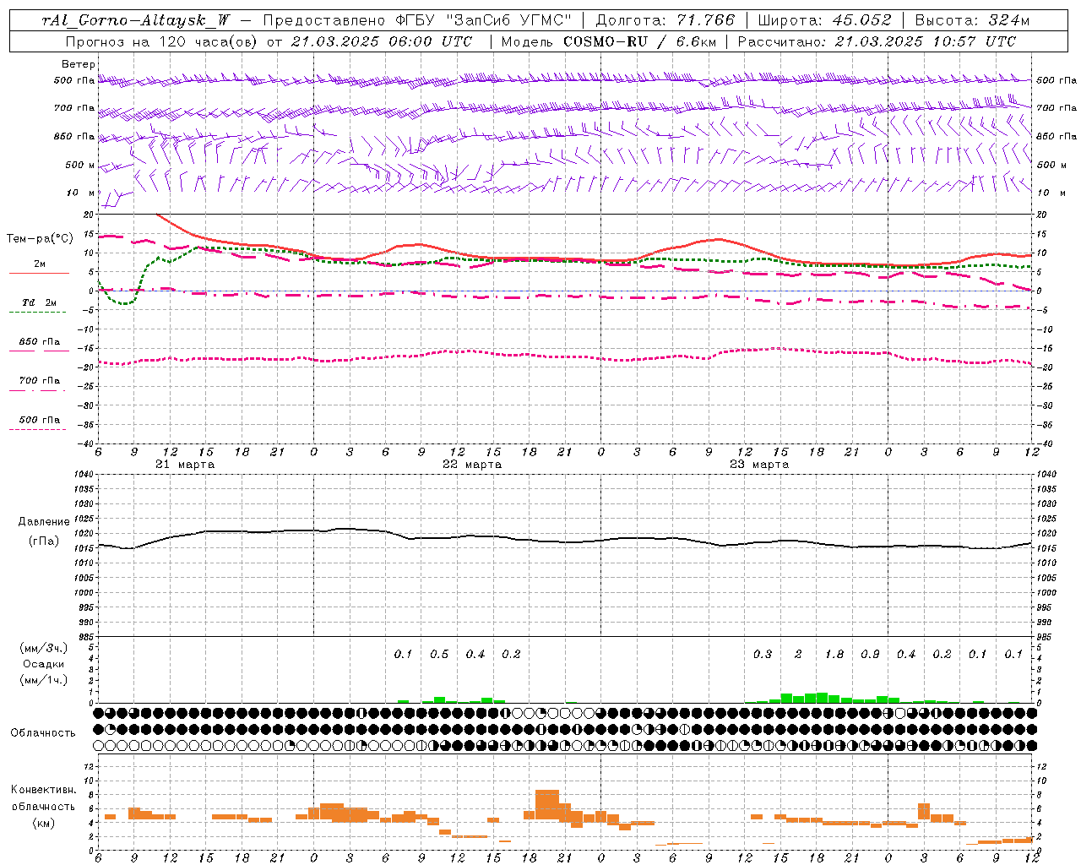The height and width of the screenshot is (865, 1081).
Task: Click the 3-hour precipitation value 0.9
Action: point(870,655)
